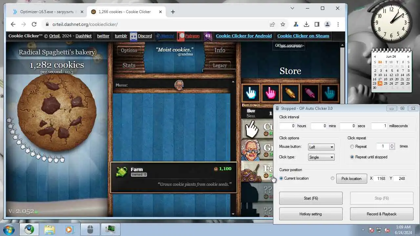
Task: Open Legacy menu
Action: coord(220,65)
